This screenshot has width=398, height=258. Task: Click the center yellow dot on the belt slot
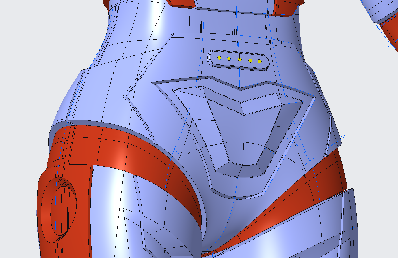pyautogui.click(x=239, y=59)
